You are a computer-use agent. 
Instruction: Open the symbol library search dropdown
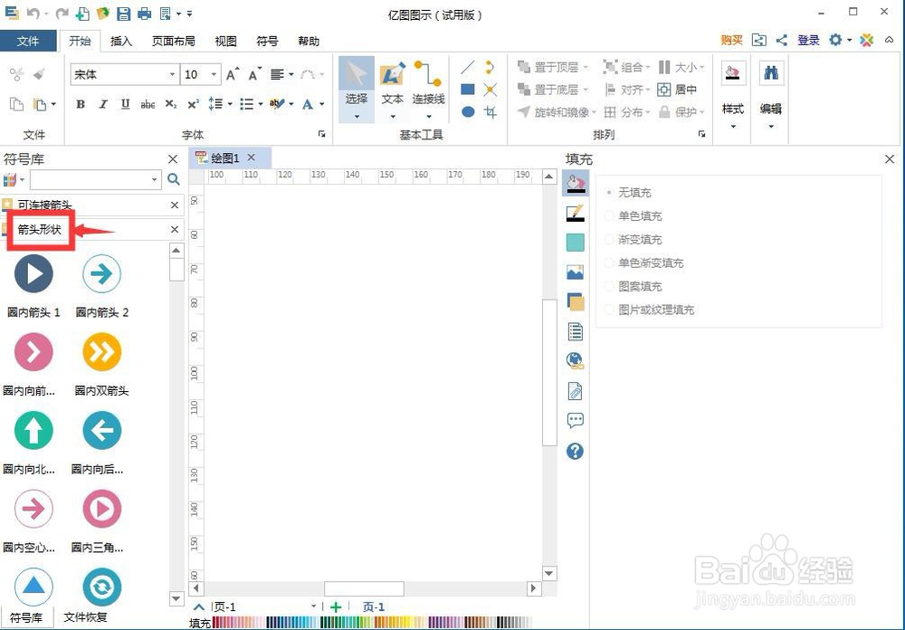pos(154,179)
